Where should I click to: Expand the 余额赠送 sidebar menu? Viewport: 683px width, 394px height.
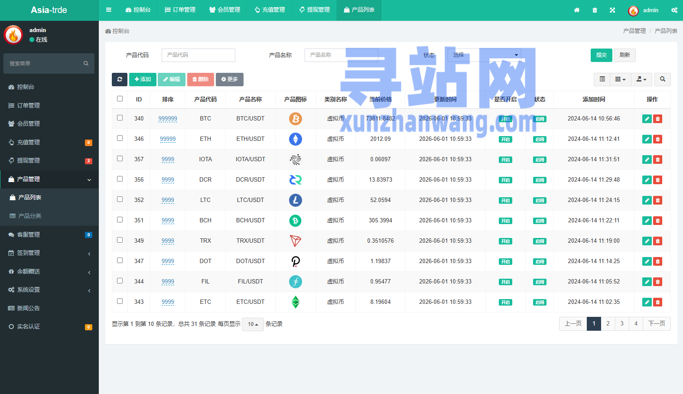(49, 272)
